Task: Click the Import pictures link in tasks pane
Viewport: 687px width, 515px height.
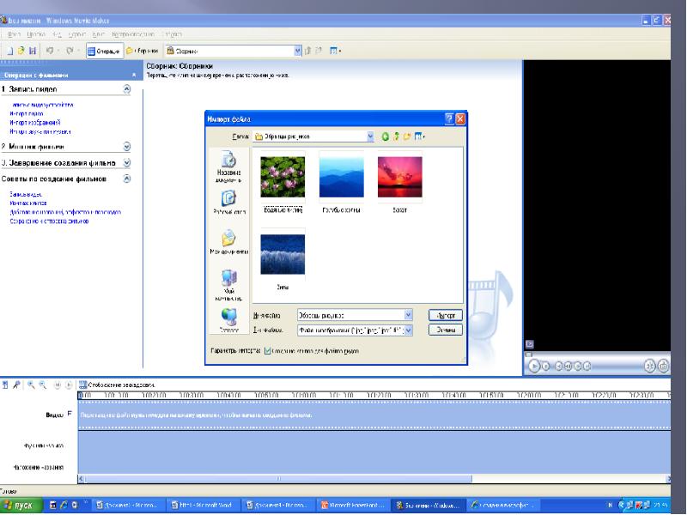Action: click(34, 123)
